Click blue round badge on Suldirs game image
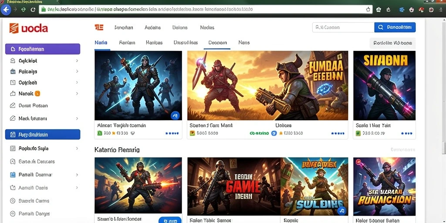The height and width of the screenshot is (223, 446). (x=341, y=211)
